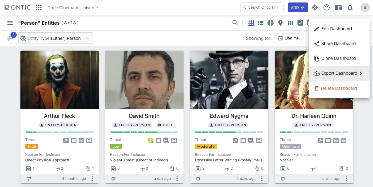Open the knowledge book icon in header

click(338, 7)
